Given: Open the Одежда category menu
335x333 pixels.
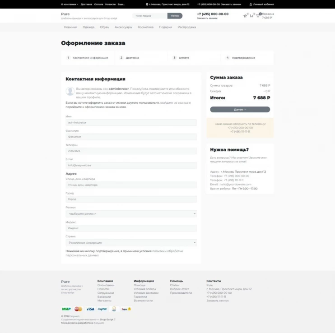Looking at the screenshot, I should pyautogui.click(x=88, y=27).
